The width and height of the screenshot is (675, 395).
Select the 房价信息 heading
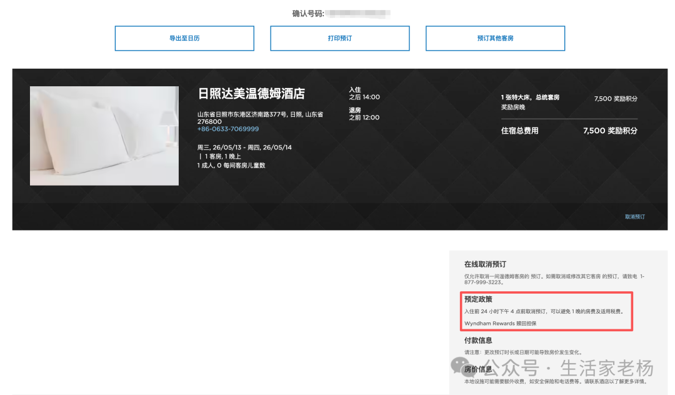[x=478, y=369]
